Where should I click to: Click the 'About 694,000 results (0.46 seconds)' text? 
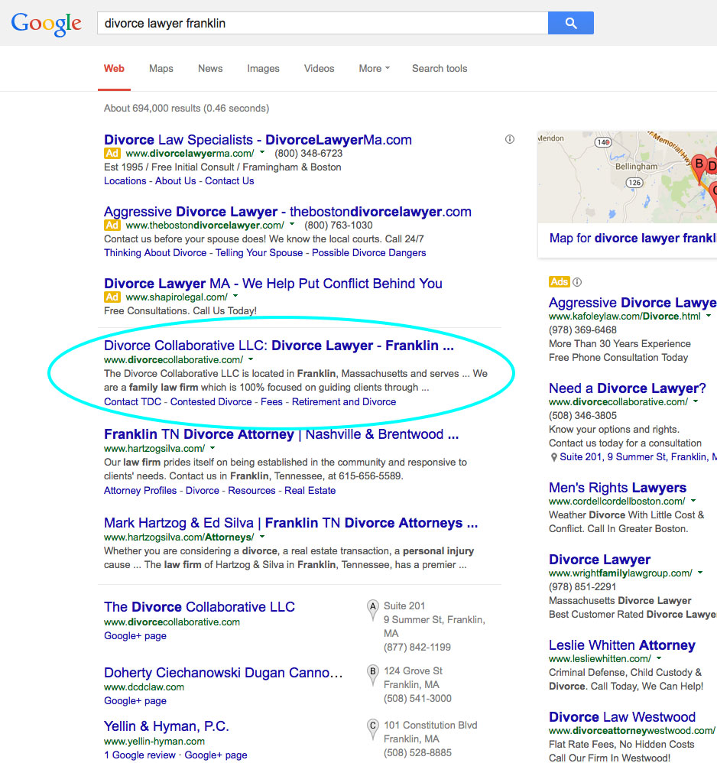(x=187, y=109)
